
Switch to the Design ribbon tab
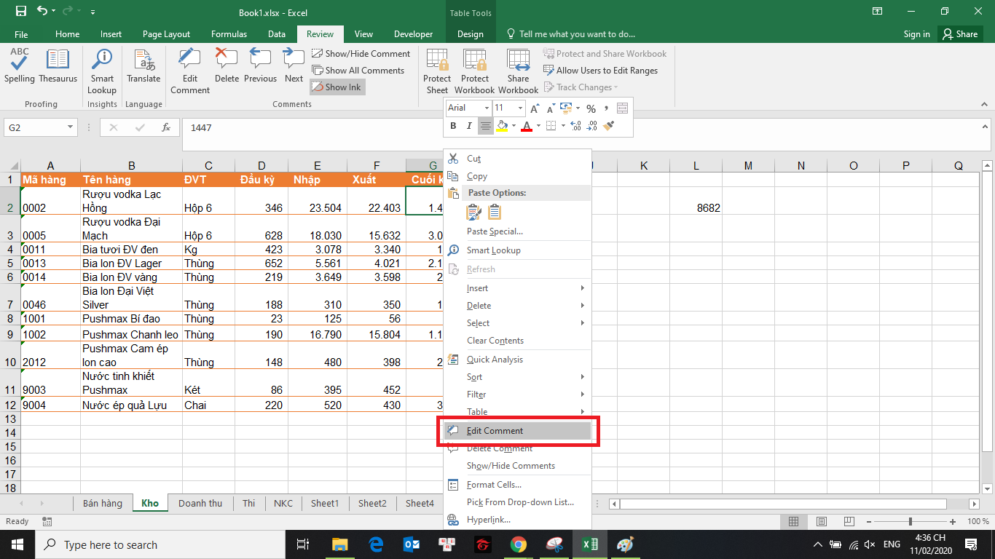pyautogui.click(x=470, y=33)
